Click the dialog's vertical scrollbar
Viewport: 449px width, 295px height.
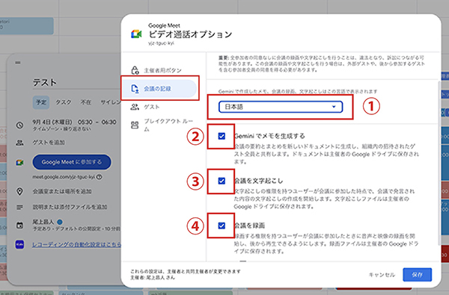(439, 163)
